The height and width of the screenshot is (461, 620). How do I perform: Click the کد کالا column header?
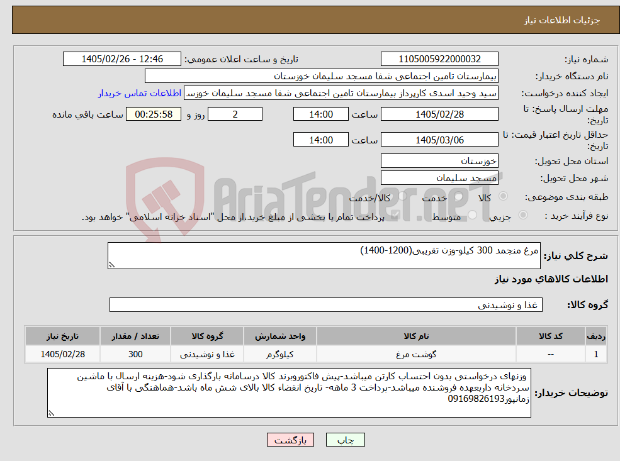551,336
